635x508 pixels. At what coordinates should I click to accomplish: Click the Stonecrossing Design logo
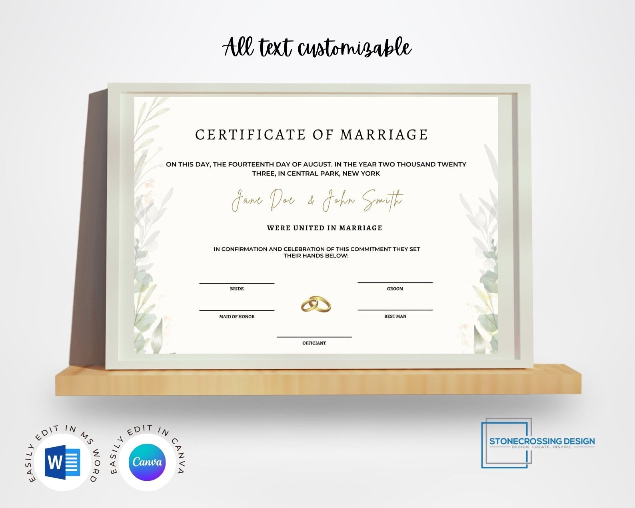point(538,443)
